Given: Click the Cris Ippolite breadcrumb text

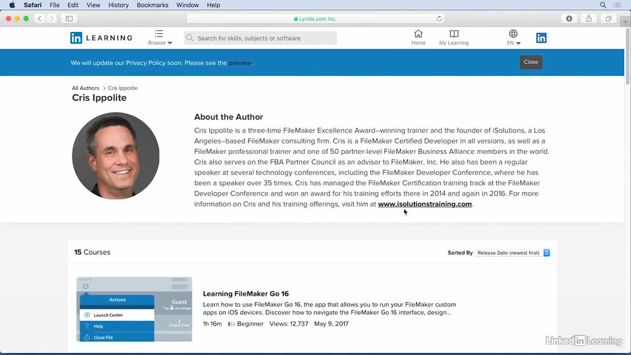Looking at the screenshot, I should pos(123,88).
